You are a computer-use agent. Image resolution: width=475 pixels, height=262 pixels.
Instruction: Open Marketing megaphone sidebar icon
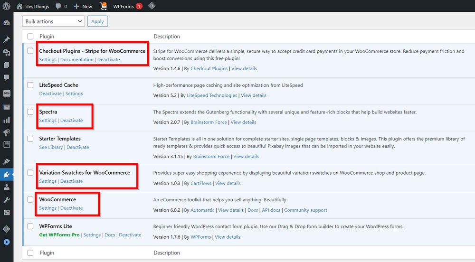pos(7,132)
